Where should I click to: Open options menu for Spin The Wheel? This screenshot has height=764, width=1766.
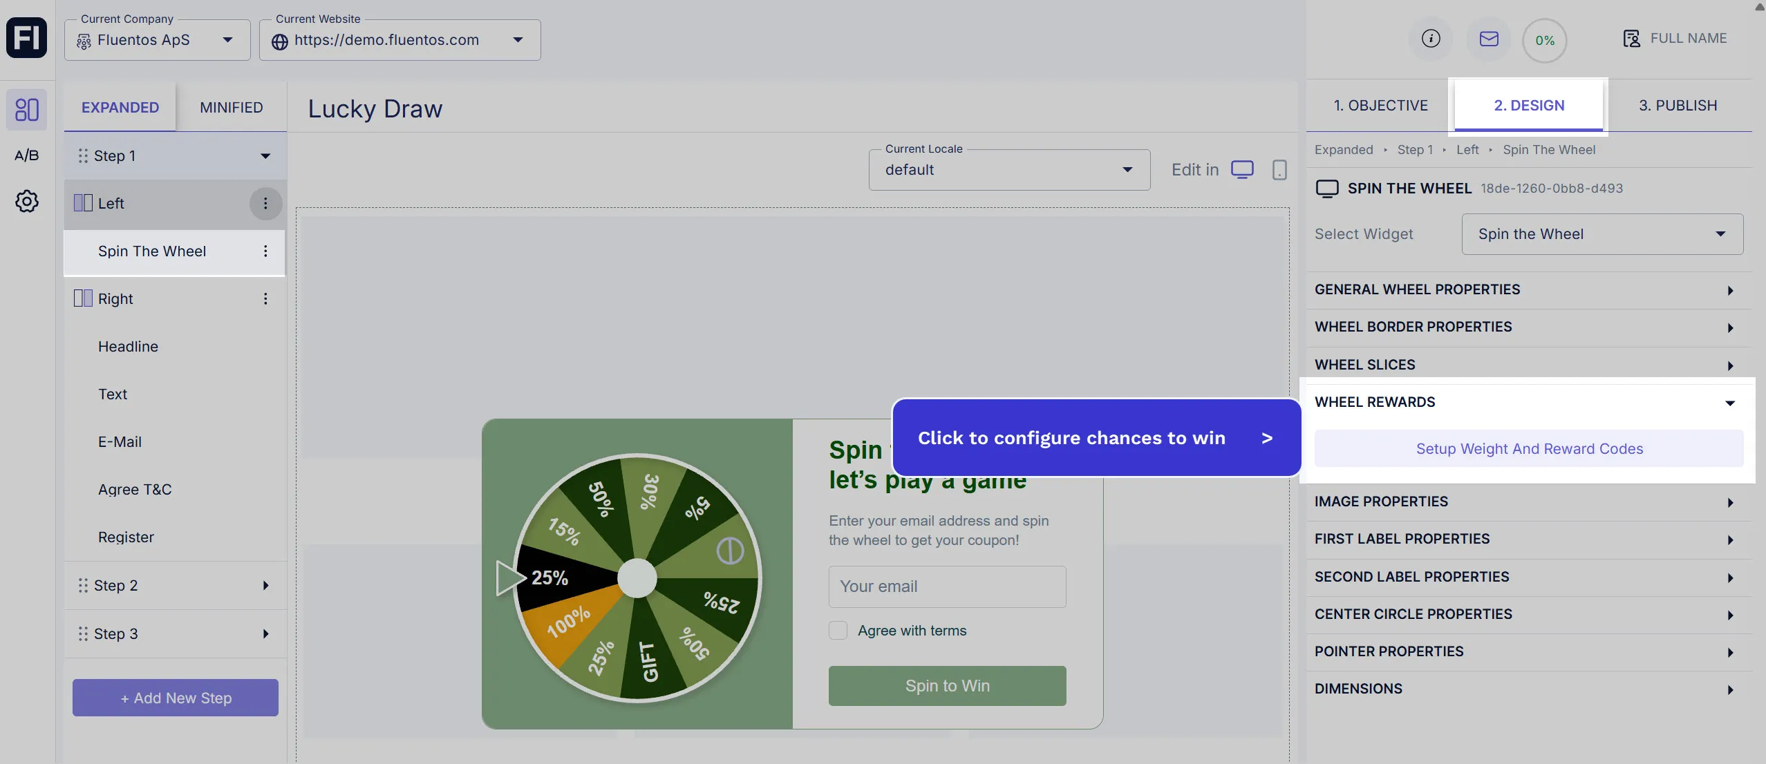pos(265,251)
